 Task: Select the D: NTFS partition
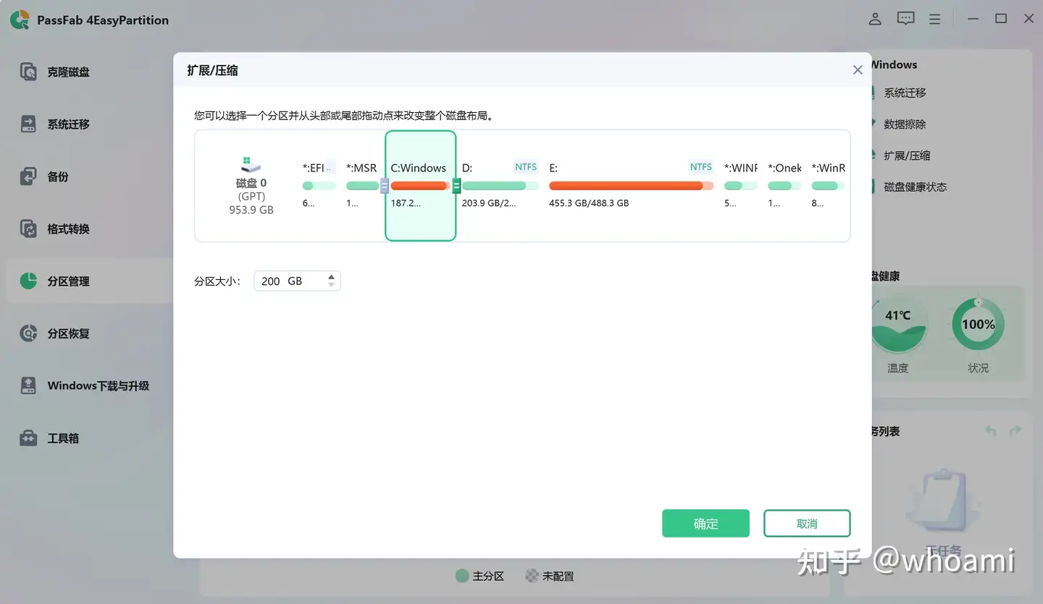pos(500,185)
